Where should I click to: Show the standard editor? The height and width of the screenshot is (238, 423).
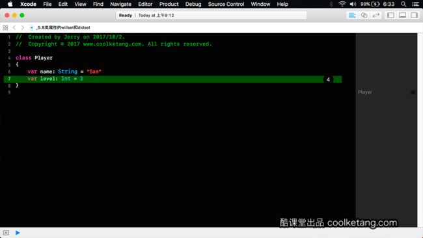pos(352,16)
